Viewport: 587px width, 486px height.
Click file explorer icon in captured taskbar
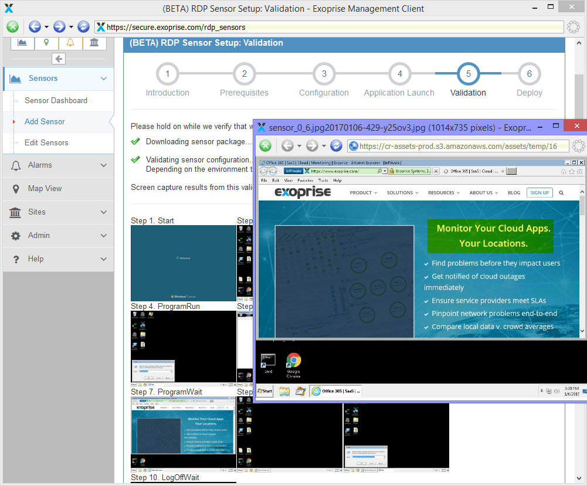284,392
